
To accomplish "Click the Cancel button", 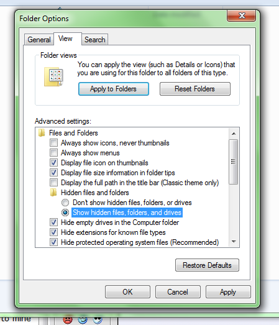I will (x=178, y=292).
